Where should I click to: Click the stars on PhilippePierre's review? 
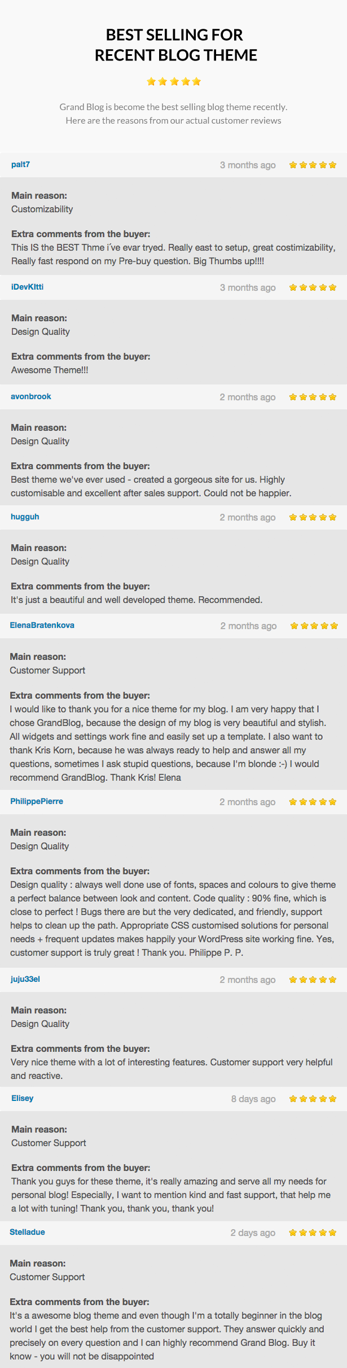[x=313, y=802]
